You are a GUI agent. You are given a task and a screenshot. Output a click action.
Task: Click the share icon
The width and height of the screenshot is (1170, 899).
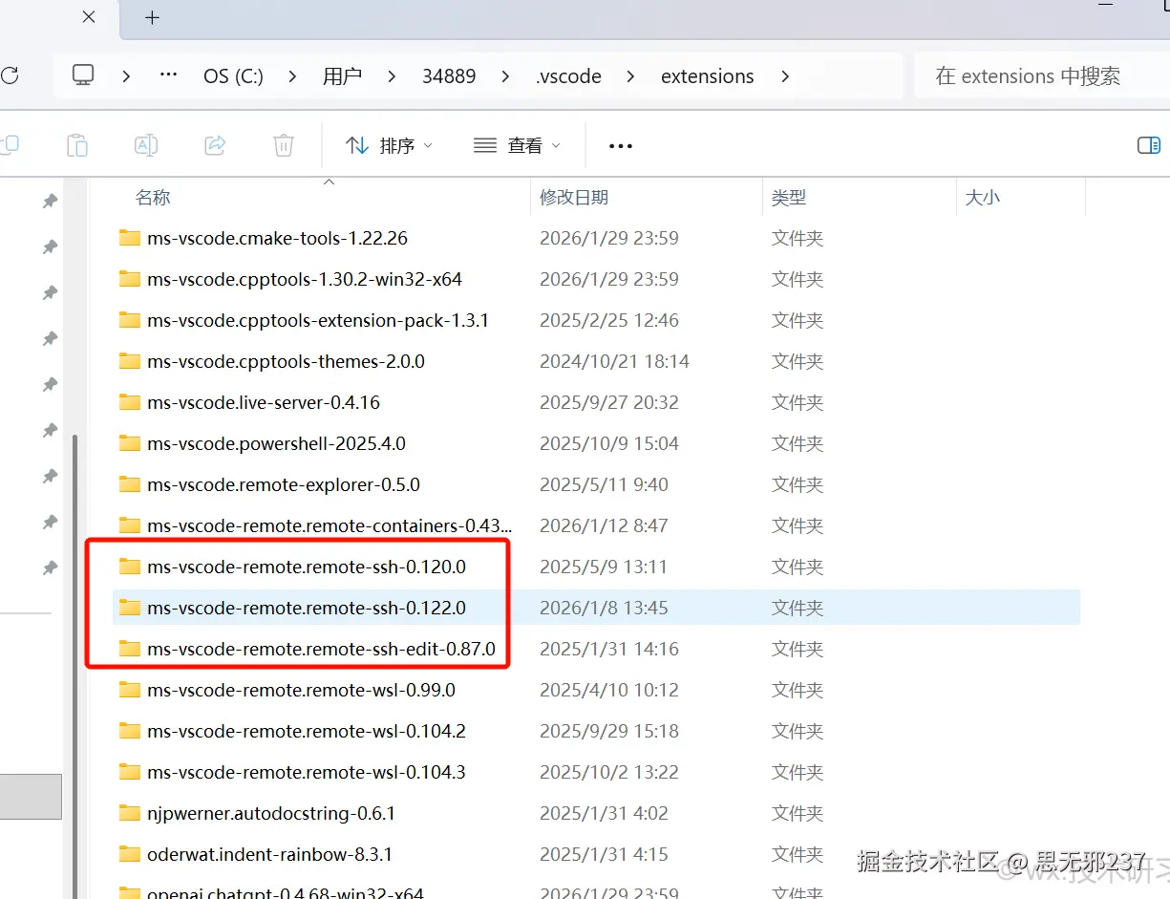point(215,145)
